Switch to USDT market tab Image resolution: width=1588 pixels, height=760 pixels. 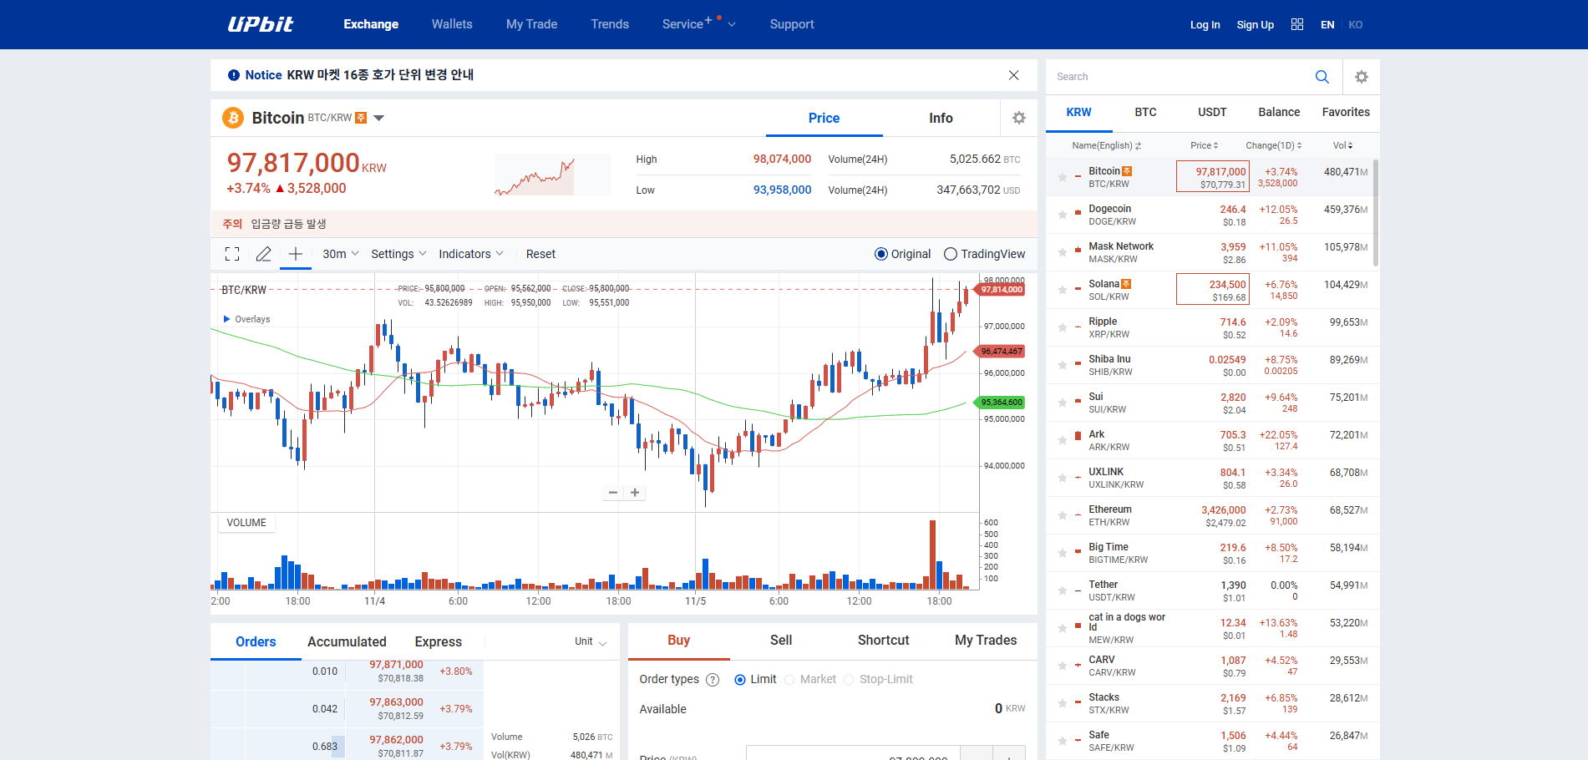click(1212, 112)
